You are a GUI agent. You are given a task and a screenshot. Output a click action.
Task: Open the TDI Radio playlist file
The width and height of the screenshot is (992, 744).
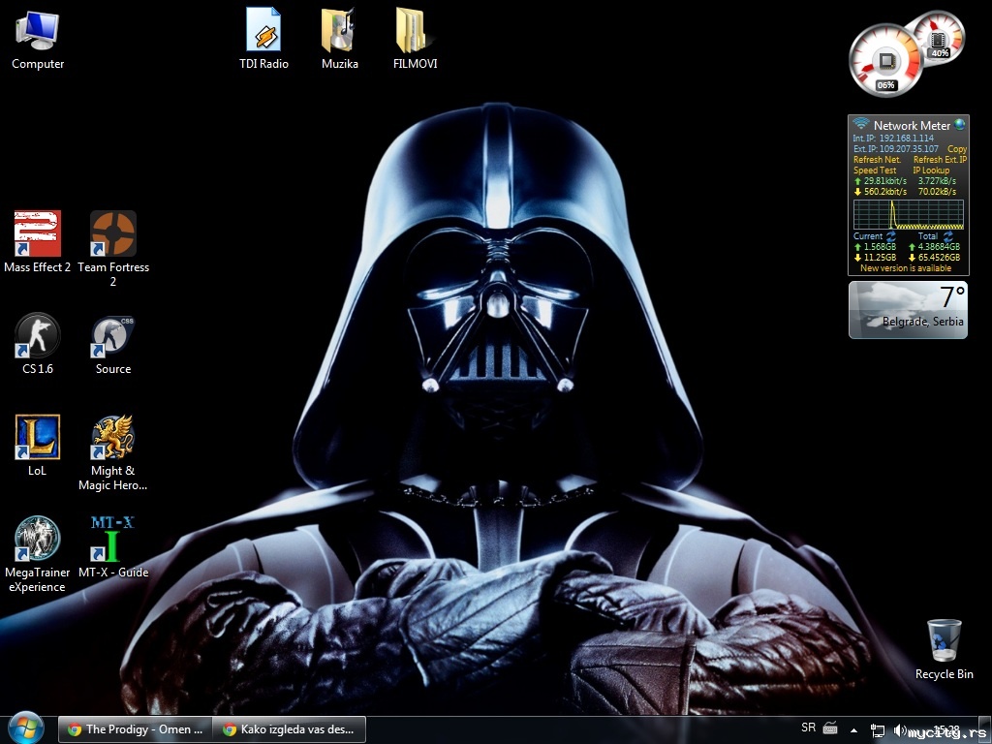tap(263, 39)
